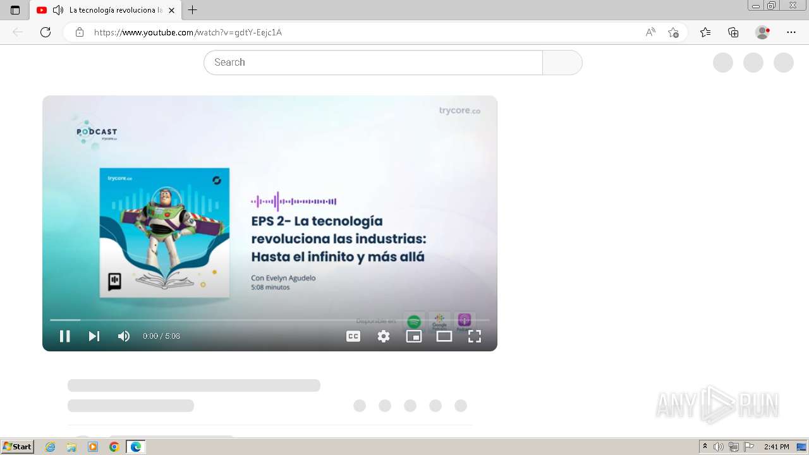Click the YouTube search submit button
The image size is (809, 455).
(x=563, y=63)
